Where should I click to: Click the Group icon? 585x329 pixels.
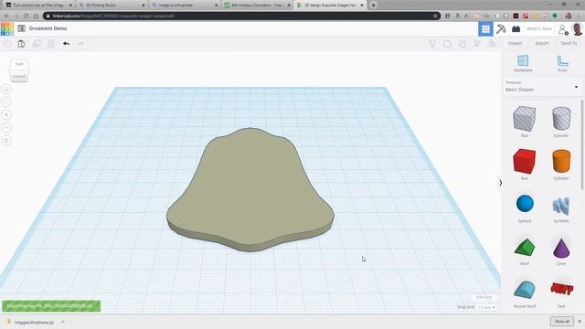447,44
